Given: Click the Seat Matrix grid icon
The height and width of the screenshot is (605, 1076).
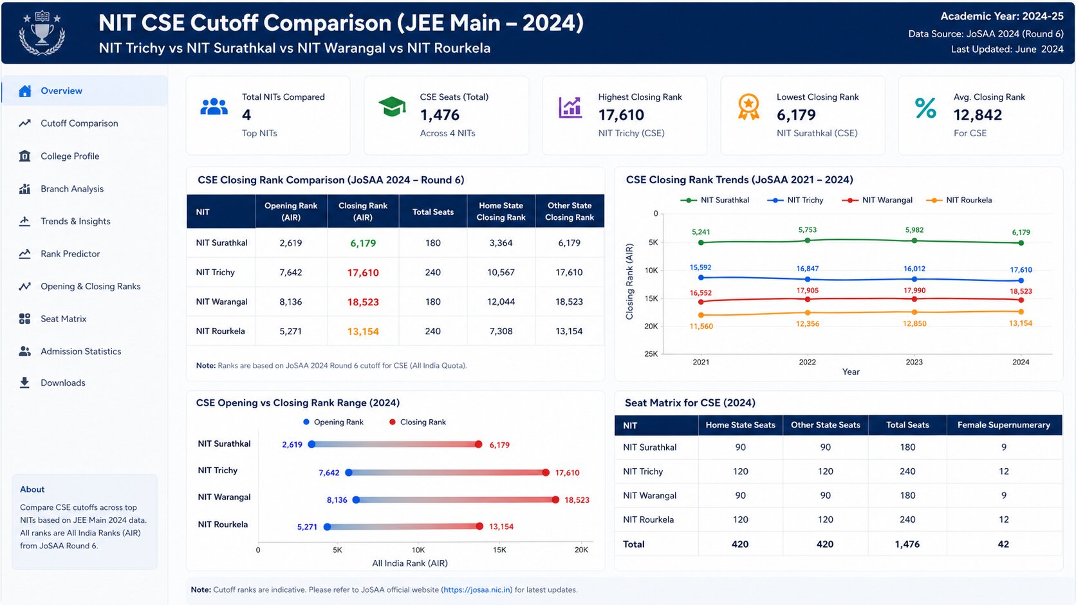Looking at the screenshot, I should tap(25, 319).
